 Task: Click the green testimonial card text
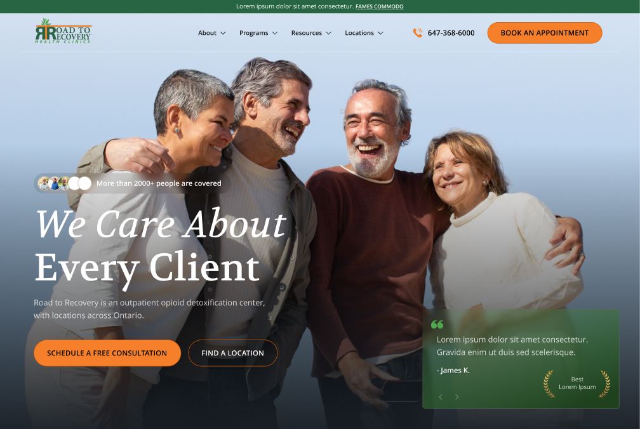click(512, 346)
